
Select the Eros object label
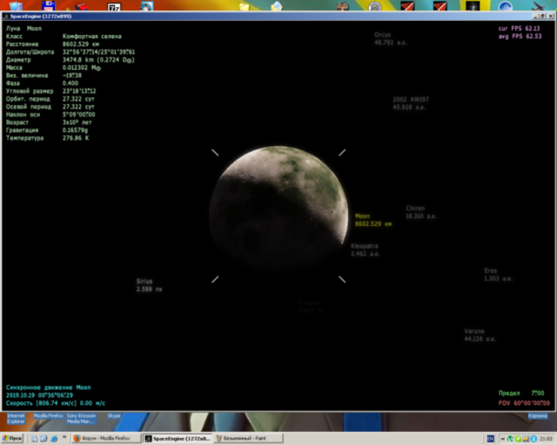pos(498,275)
